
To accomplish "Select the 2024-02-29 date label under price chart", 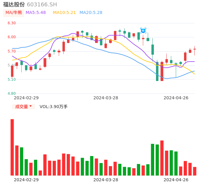I will pos(26,98).
